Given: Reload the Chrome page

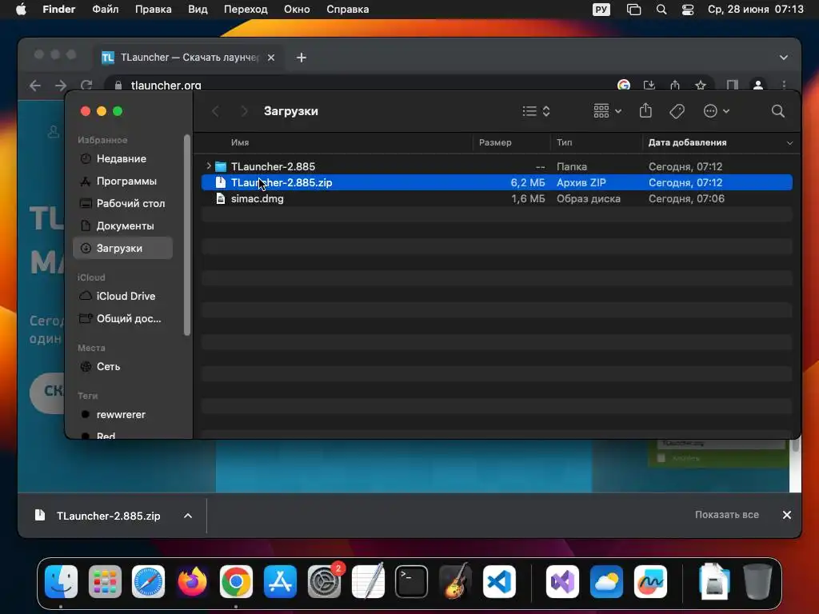Looking at the screenshot, I should [86, 85].
